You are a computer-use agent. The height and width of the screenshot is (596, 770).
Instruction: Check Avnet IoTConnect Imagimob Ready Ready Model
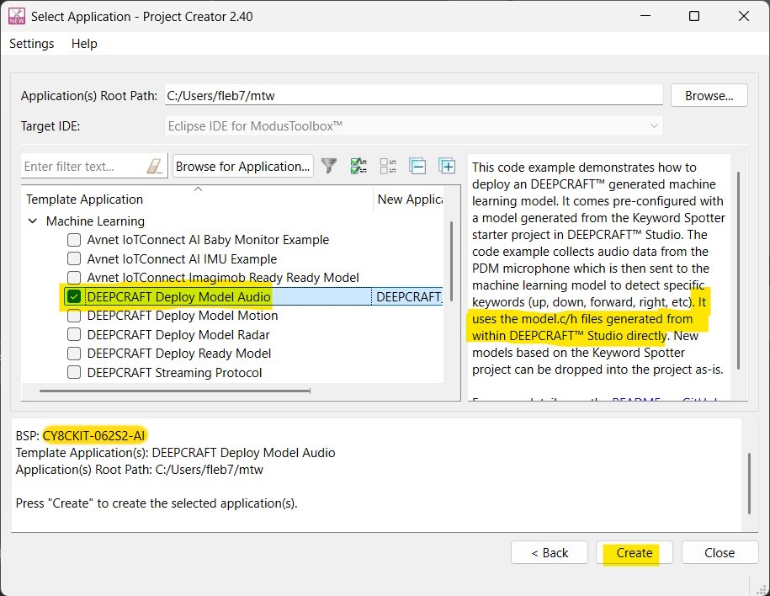[74, 278]
